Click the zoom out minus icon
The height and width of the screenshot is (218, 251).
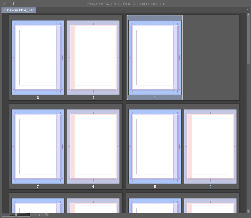[33, 215]
